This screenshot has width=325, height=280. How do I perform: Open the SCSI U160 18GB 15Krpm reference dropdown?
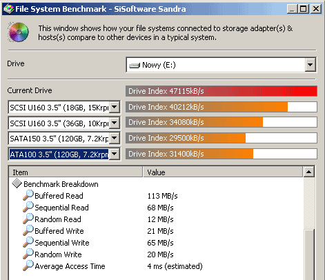(115, 107)
